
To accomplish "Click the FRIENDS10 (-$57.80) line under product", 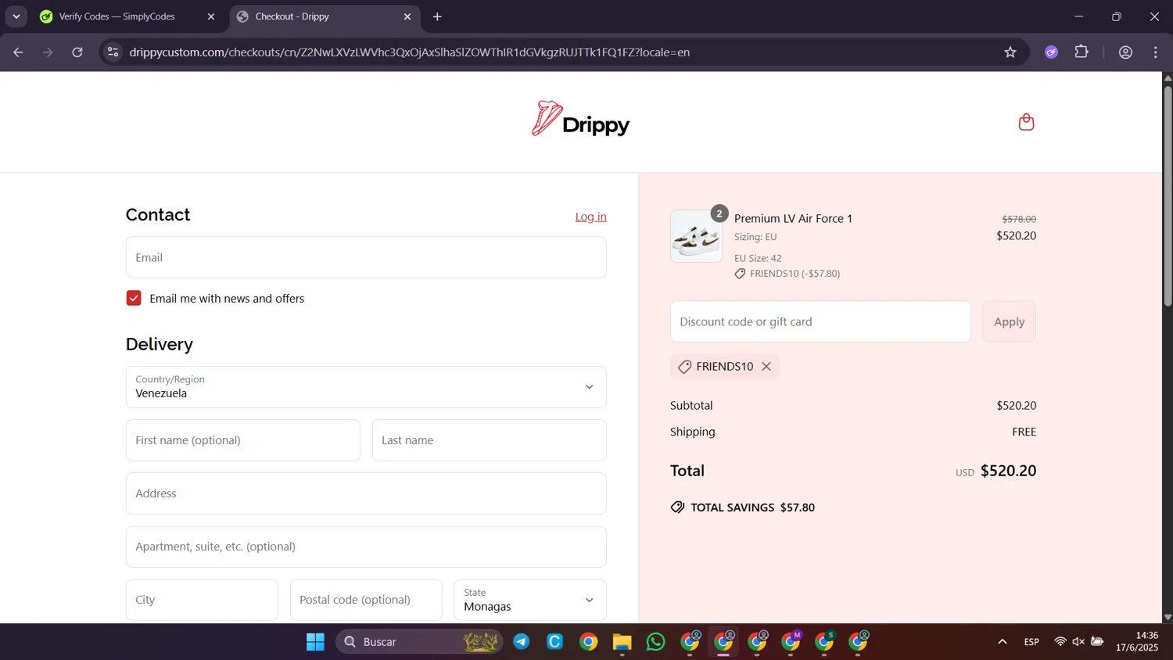I will (x=787, y=274).
